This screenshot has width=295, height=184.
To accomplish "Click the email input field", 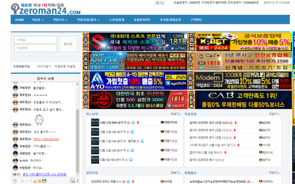I will point(35,40).
